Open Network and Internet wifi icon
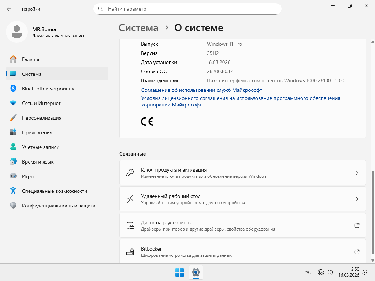Image resolution: width=375 pixels, height=281 pixels. (13, 103)
